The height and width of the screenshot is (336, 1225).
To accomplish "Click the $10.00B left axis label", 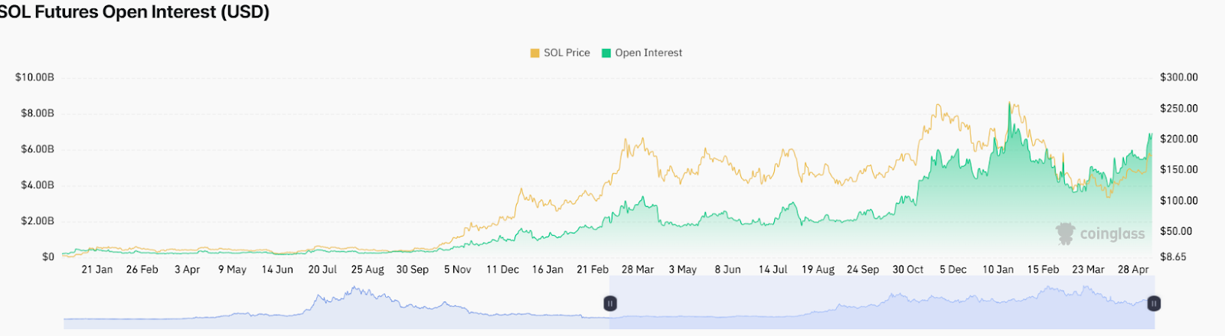I will coord(34,77).
